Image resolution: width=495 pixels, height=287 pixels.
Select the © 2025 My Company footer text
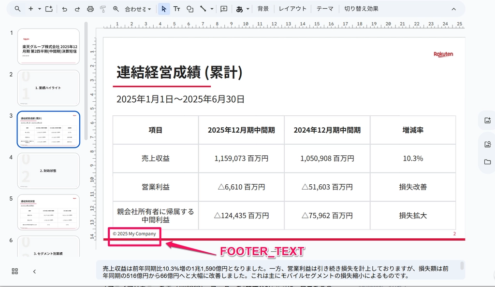134,234
